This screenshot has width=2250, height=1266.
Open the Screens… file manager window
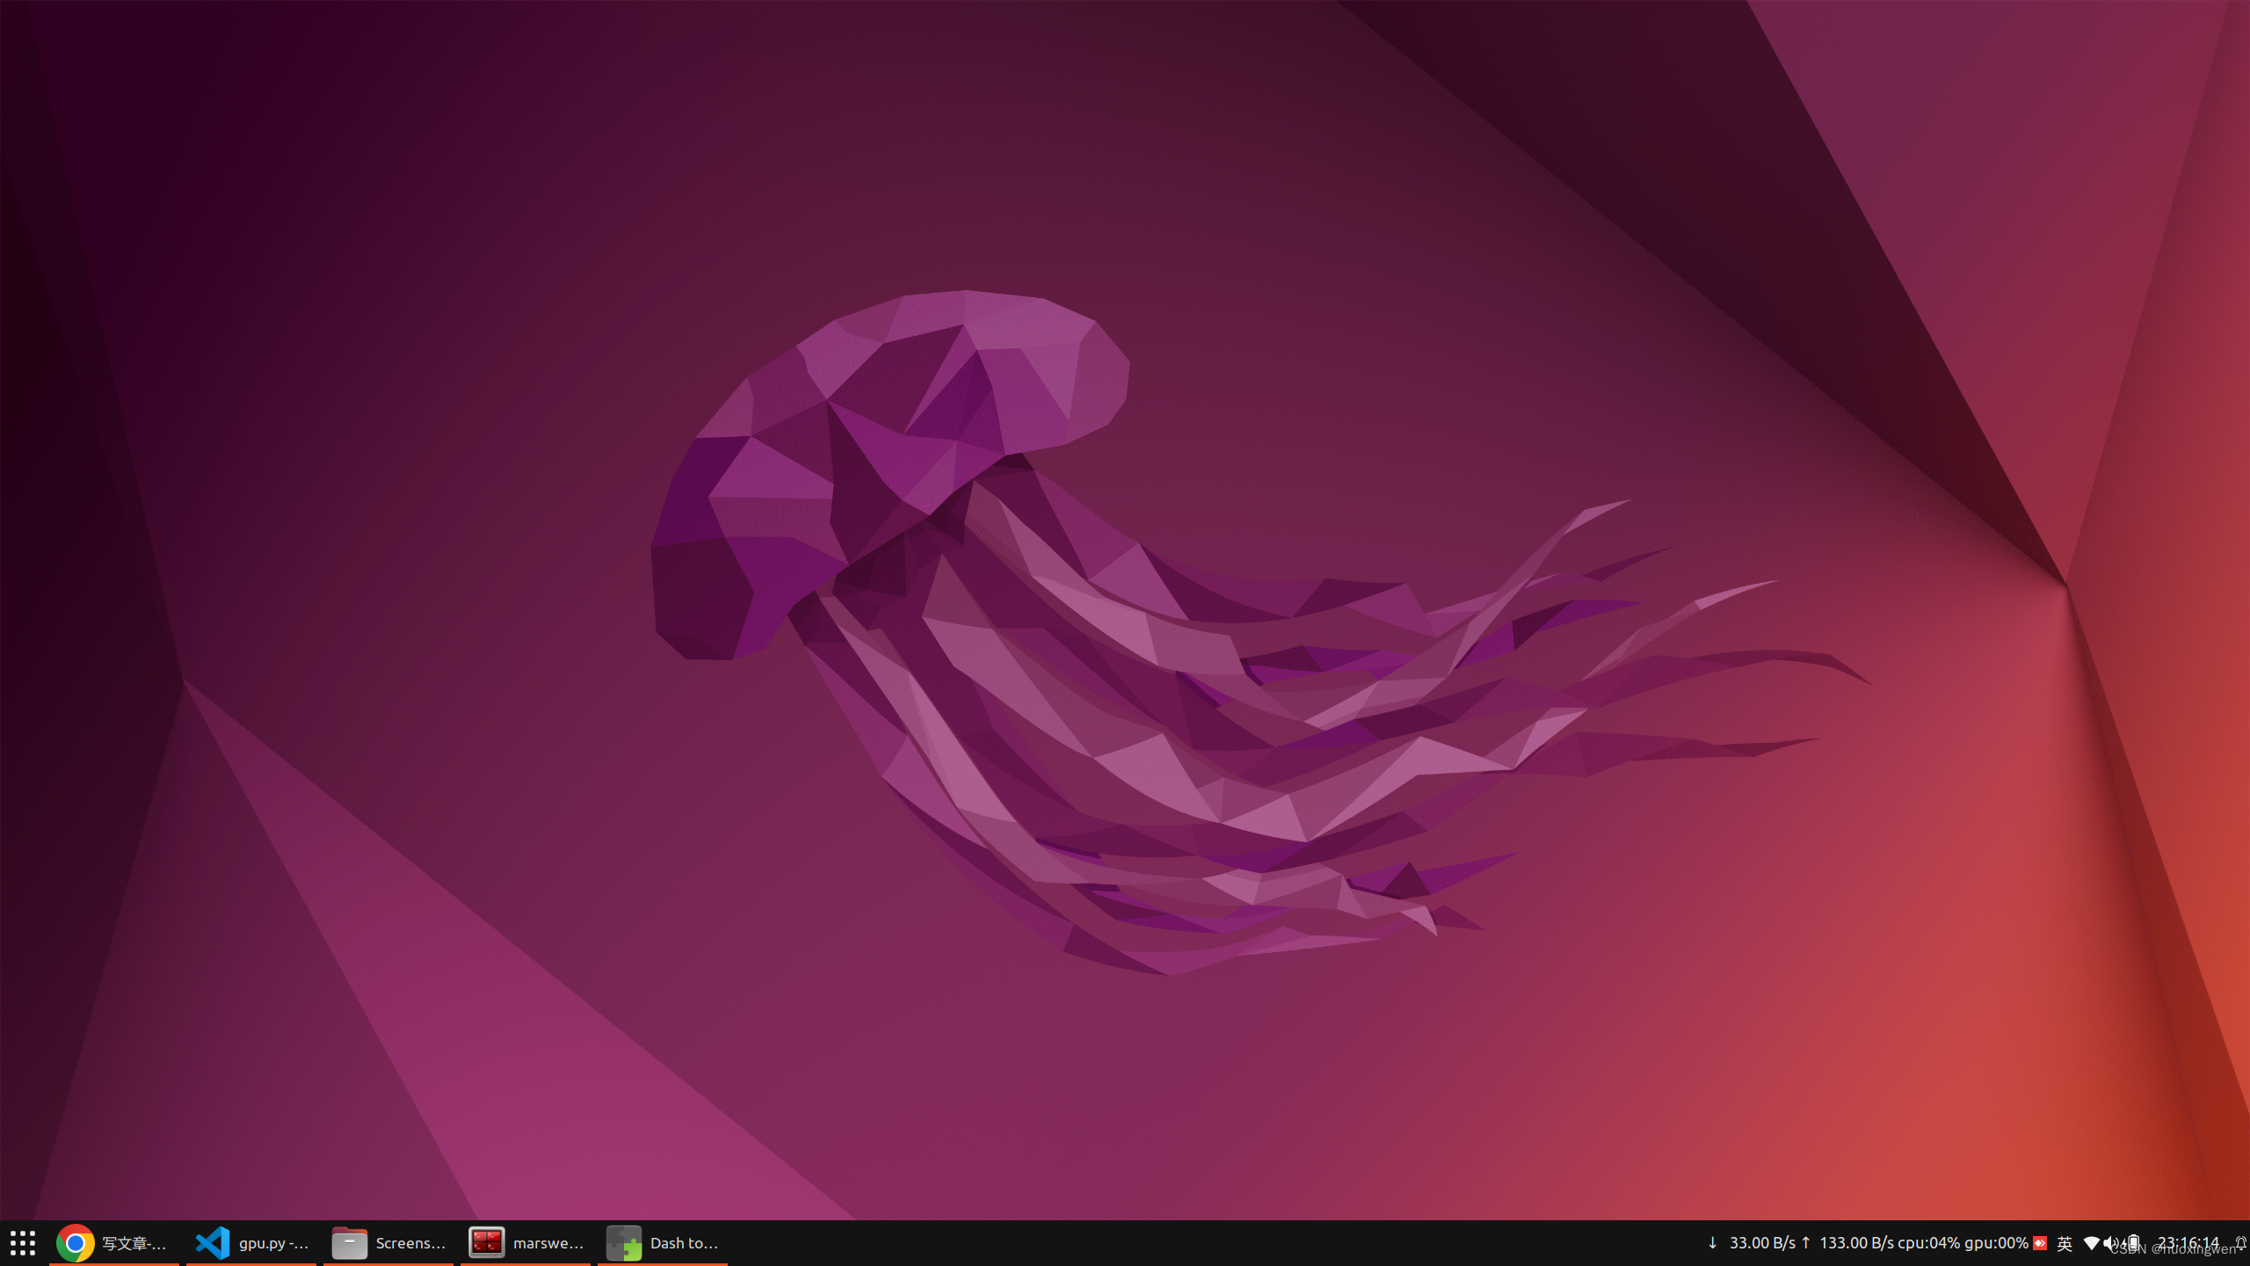(388, 1243)
